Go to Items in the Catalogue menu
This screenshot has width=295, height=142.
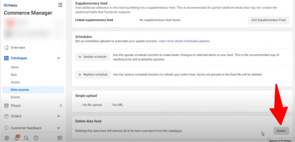[15, 67]
